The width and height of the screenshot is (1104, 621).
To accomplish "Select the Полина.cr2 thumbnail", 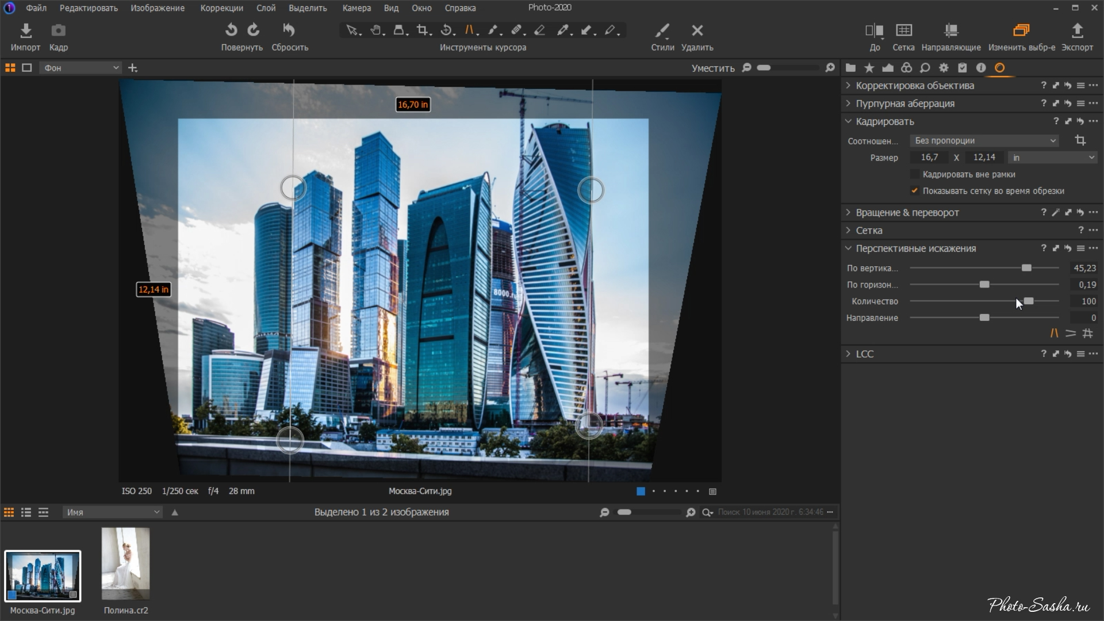I will [125, 565].
